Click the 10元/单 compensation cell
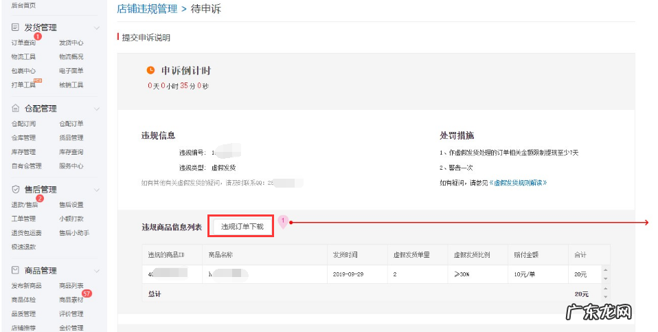Viewport: 658px width, 332px height. click(525, 274)
